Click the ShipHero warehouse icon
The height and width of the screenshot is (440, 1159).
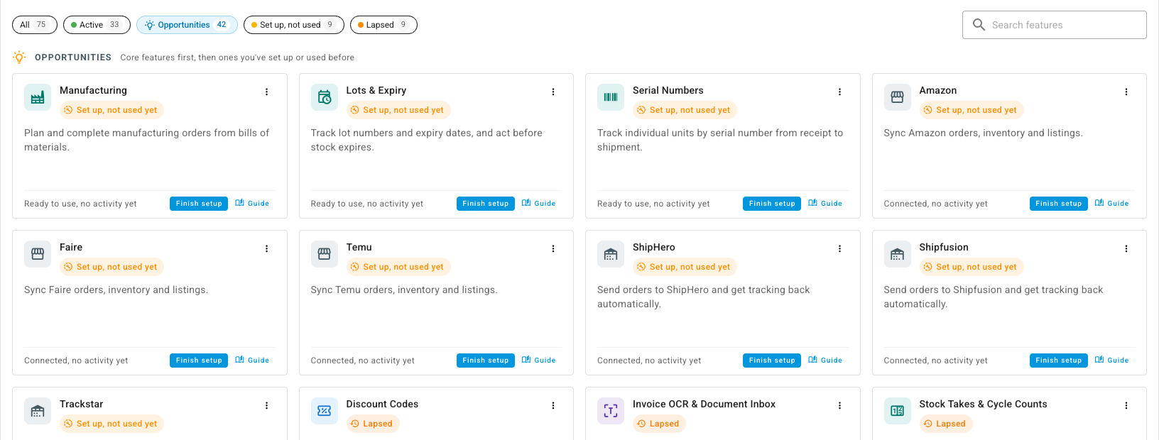point(611,254)
